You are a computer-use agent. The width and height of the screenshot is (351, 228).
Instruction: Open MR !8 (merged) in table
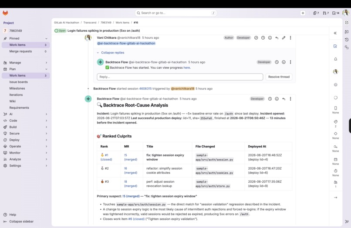click(131, 184)
